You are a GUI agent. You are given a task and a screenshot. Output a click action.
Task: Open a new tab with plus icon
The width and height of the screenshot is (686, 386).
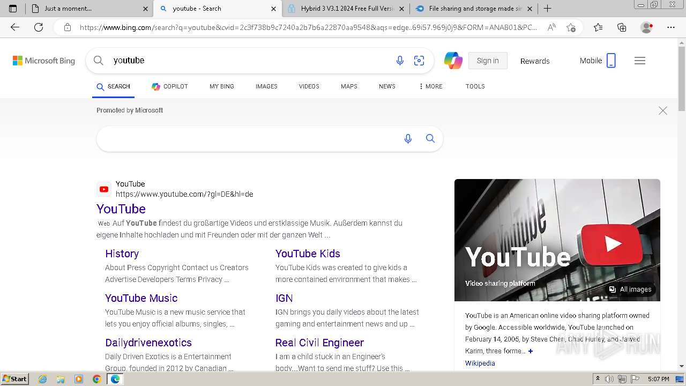547,9
